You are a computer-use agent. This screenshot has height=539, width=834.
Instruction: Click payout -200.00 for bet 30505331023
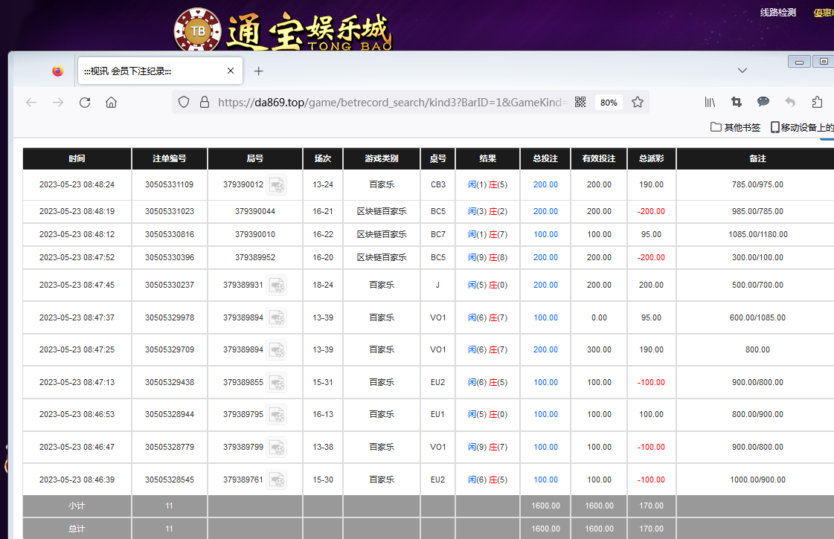point(652,211)
